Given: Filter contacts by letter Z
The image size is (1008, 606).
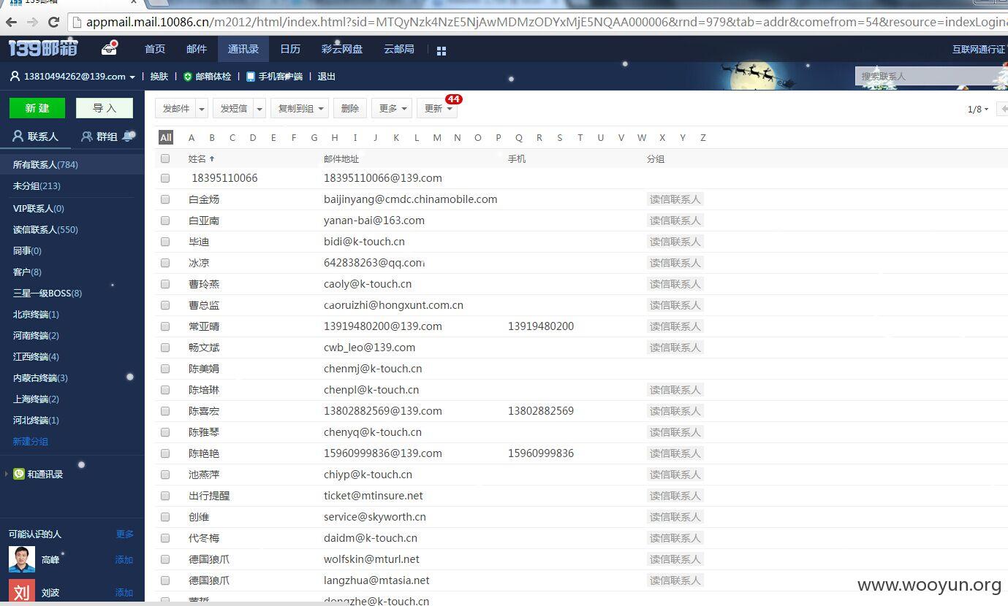Looking at the screenshot, I should pos(703,137).
